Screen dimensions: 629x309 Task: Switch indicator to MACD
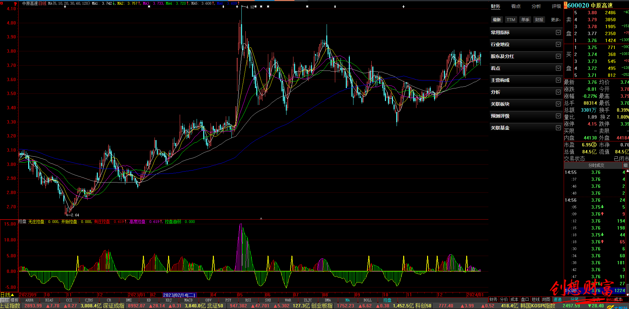(188, 300)
